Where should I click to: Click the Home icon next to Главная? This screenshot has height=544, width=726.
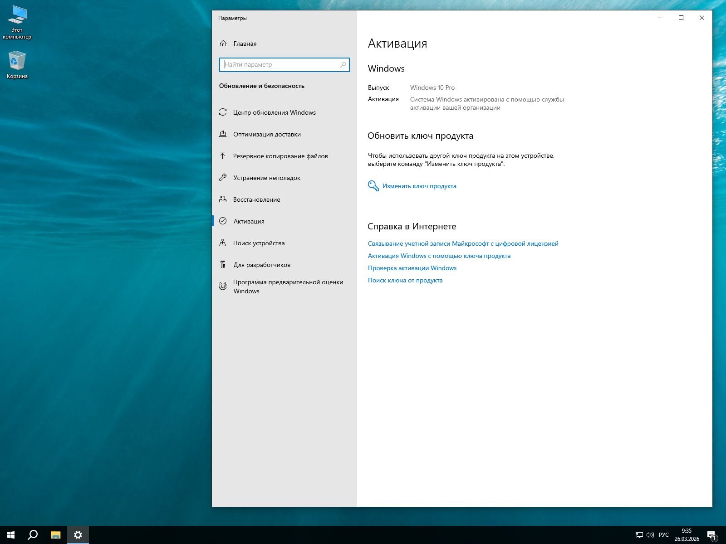point(223,44)
